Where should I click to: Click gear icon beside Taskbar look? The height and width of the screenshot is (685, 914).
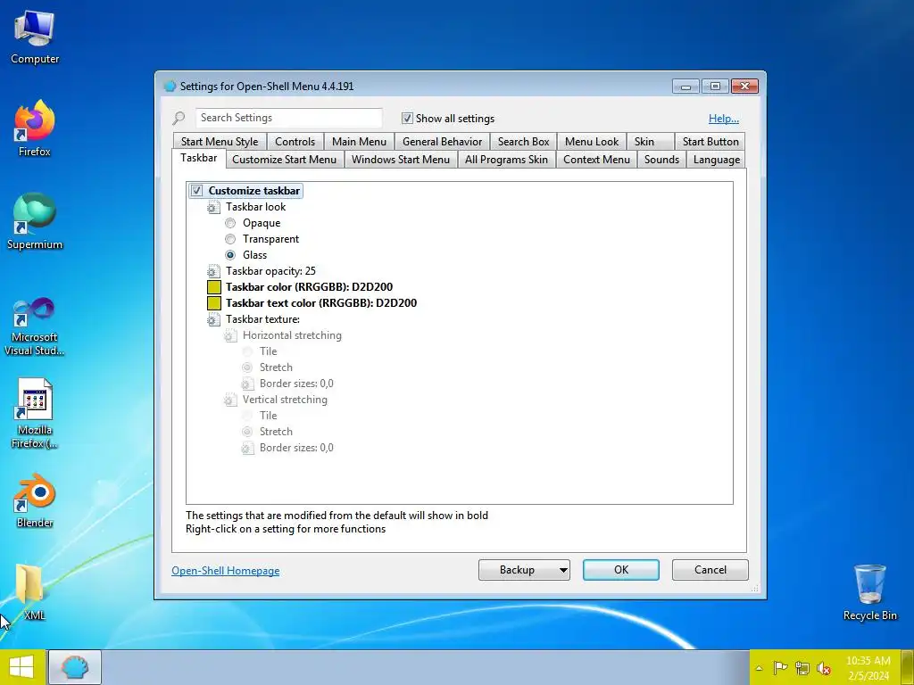[x=213, y=207]
